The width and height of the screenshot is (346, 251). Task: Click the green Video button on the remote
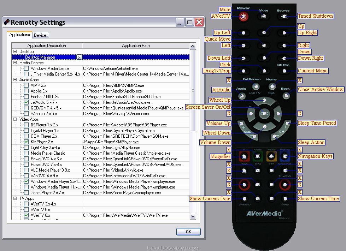258,156
